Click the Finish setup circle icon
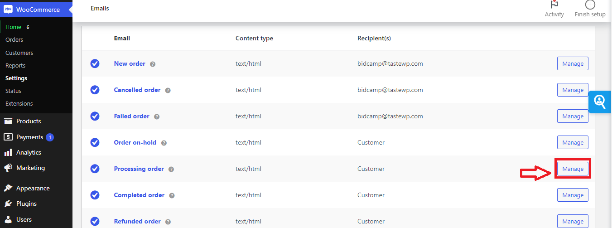Screen dimensions: 612x228 click(590, 5)
